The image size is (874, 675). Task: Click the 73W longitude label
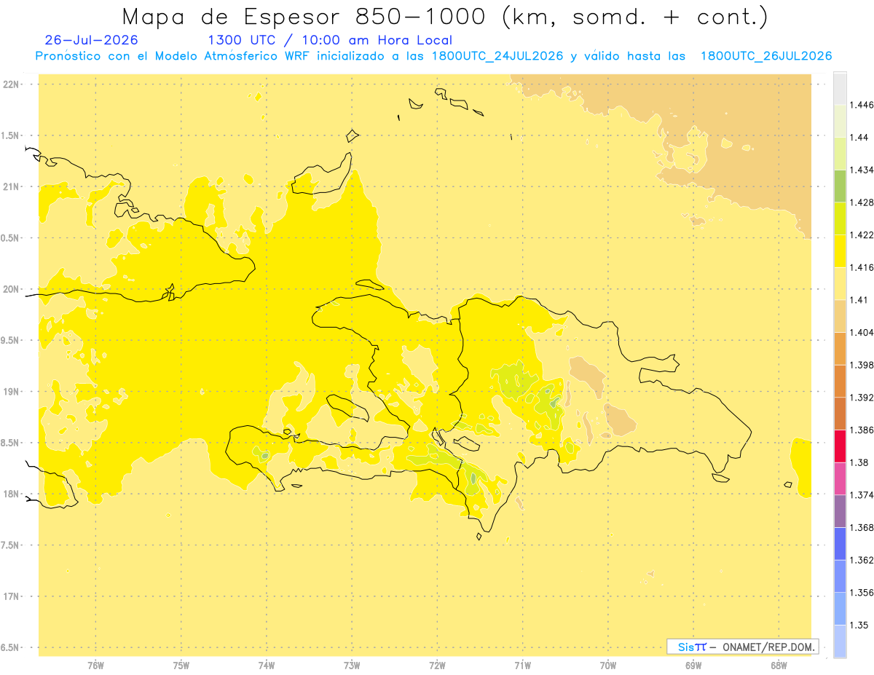(352, 666)
